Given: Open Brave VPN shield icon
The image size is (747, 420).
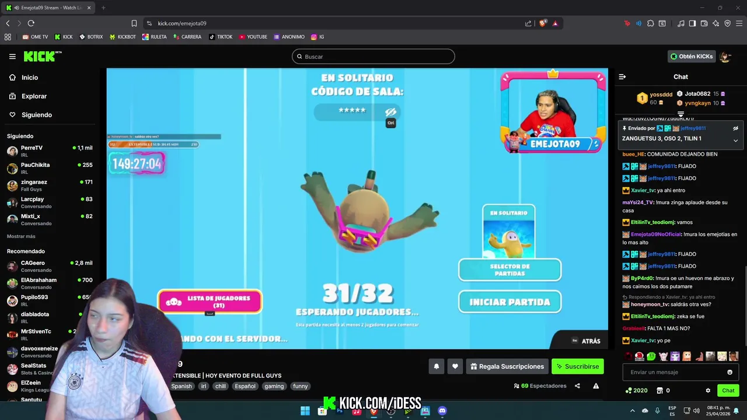Looking at the screenshot, I should (x=727, y=23).
